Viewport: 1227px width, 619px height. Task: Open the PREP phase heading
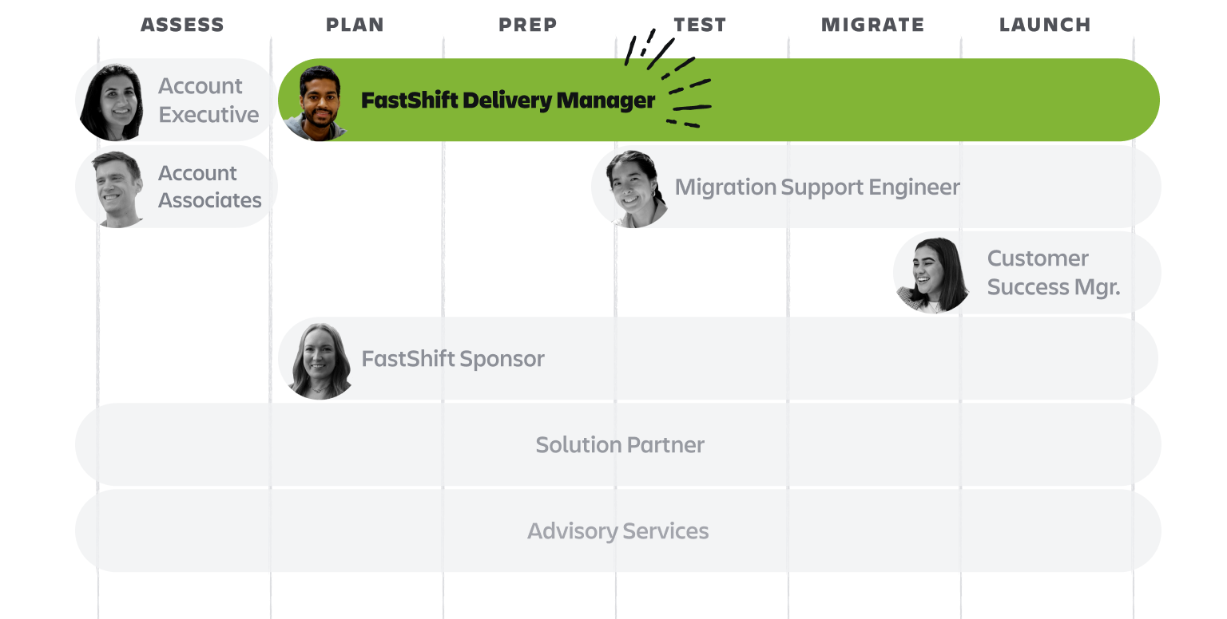[x=527, y=25]
